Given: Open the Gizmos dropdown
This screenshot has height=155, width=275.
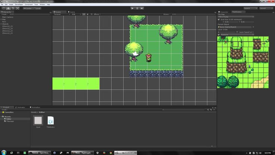Looking at the screenshot, I should [x=167, y=14].
